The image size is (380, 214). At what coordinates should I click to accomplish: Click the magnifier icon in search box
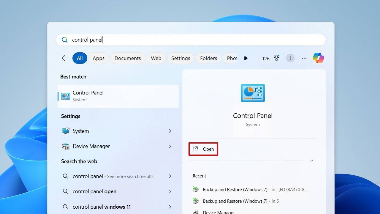click(65, 40)
